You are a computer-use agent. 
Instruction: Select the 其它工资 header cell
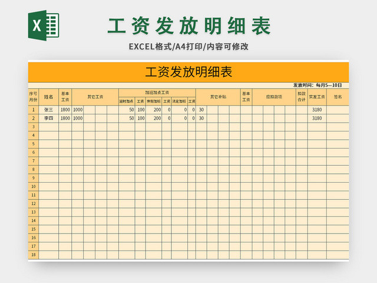[95, 97]
